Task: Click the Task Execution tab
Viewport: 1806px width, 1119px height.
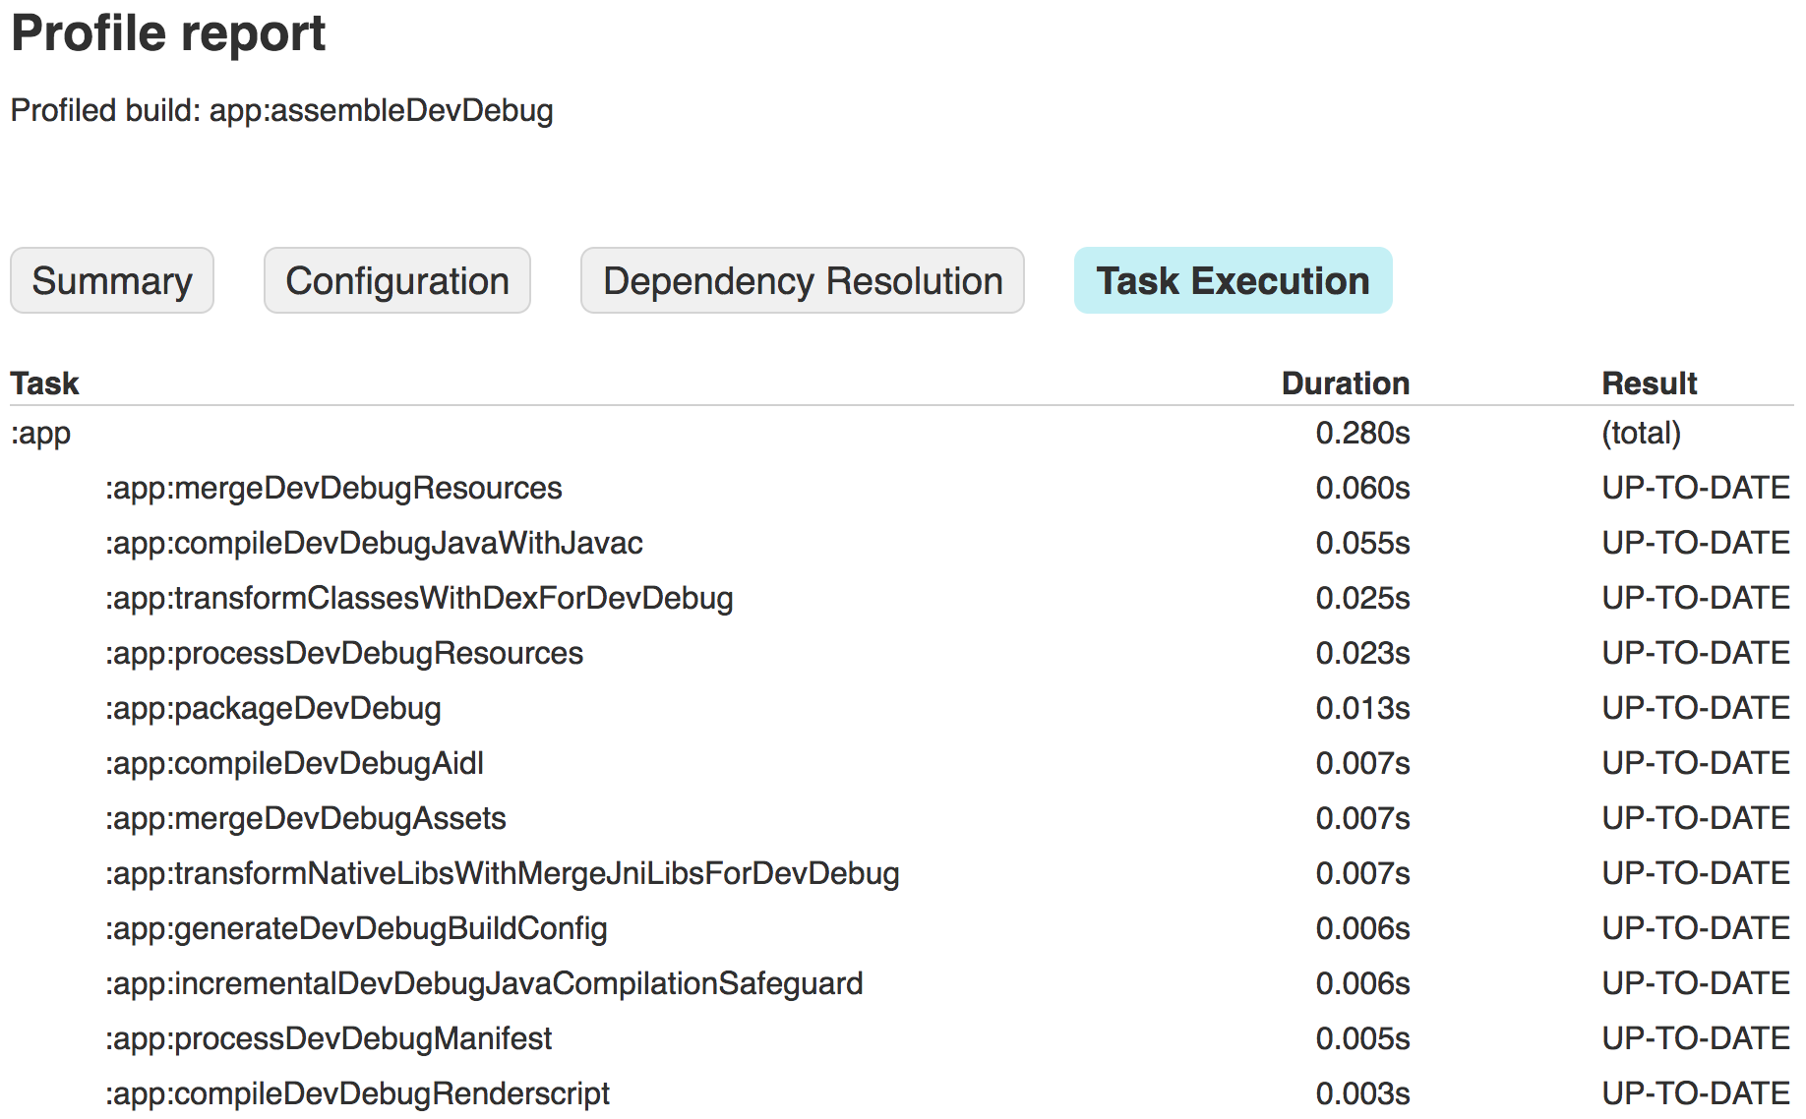Action: tap(1233, 281)
